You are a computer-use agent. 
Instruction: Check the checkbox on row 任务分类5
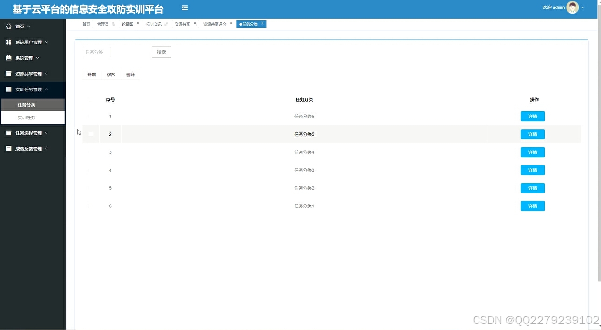(x=90, y=134)
